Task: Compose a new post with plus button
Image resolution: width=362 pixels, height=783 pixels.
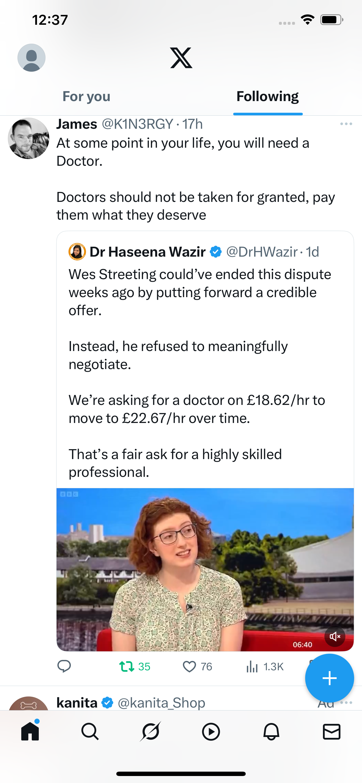Action: coord(329,678)
